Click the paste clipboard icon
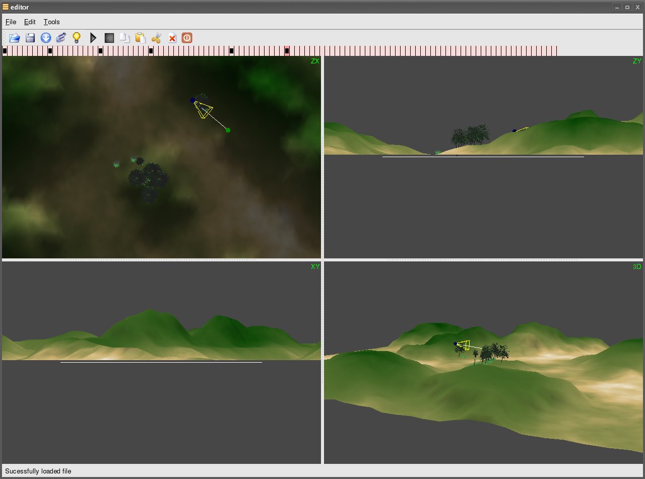 pyautogui.click(x=141, y=38)
